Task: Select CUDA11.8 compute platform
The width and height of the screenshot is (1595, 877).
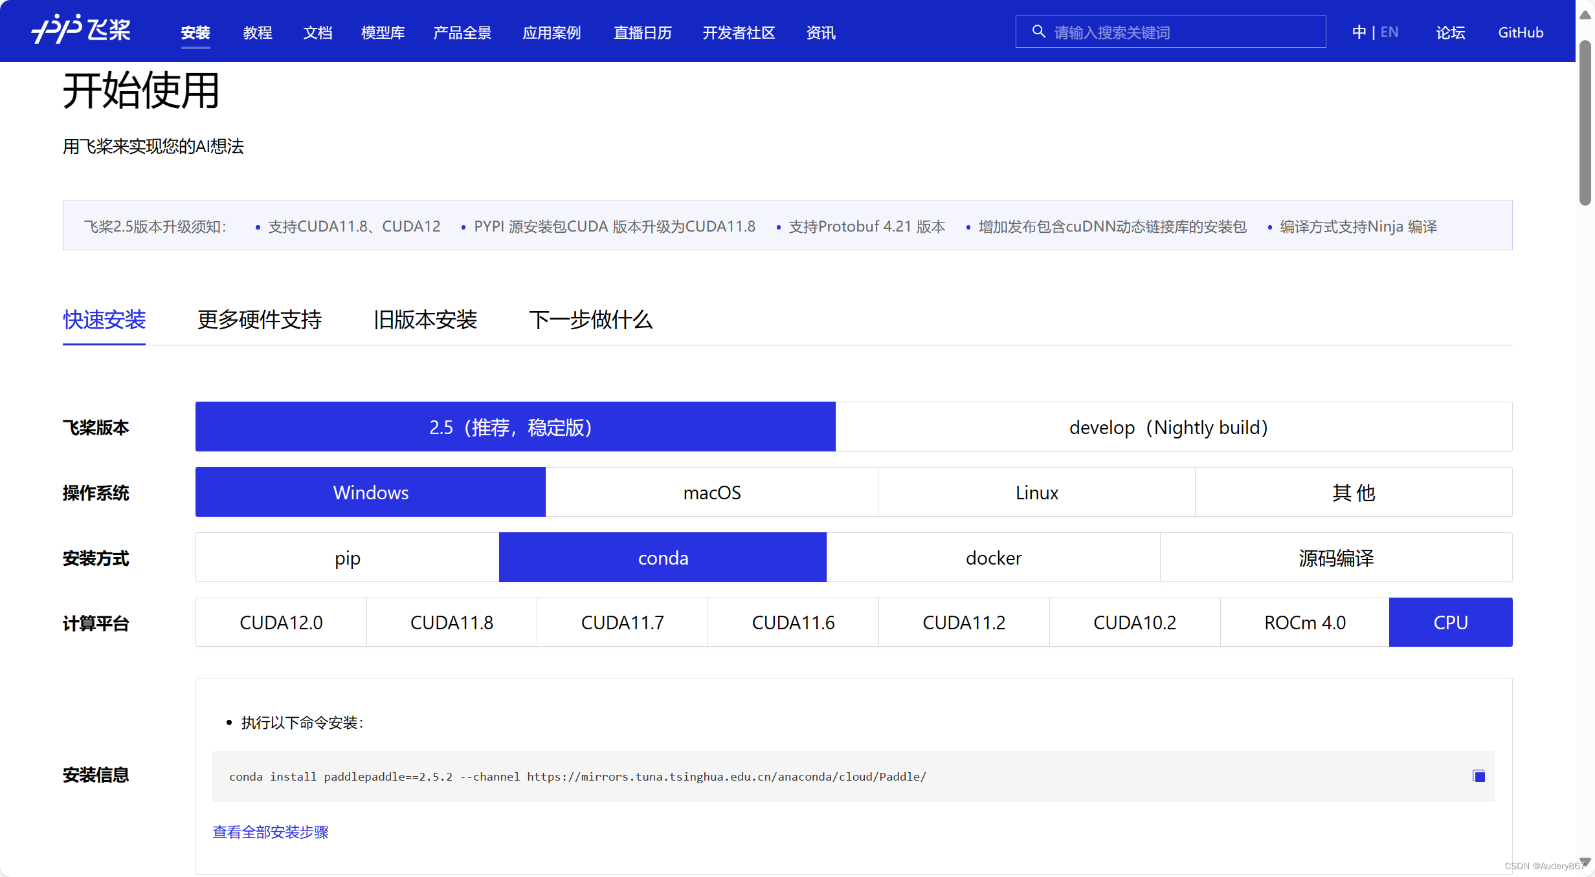Action: (x=452, y=622)
